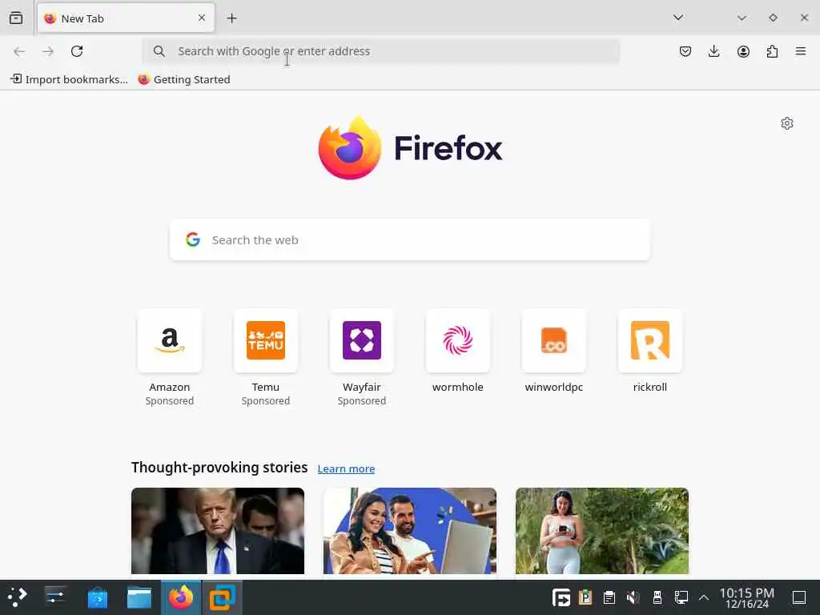Click the Search the web box
This screenshot has width=820, height=615.
410,240
